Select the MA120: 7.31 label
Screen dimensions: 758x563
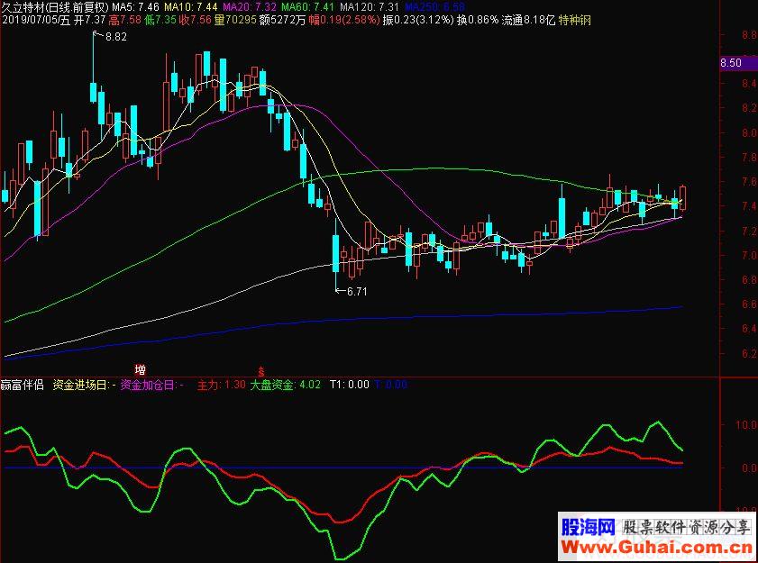[370, 7]
